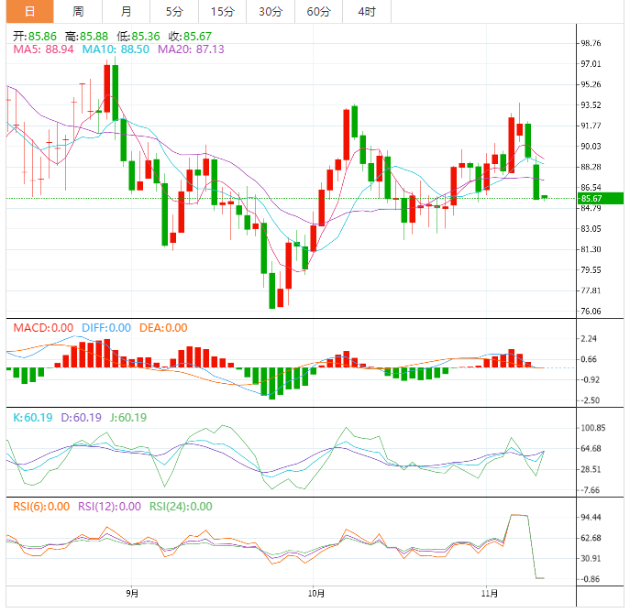Click the 93.52 price axis value
Screen dimensions: 630x613
591,105
